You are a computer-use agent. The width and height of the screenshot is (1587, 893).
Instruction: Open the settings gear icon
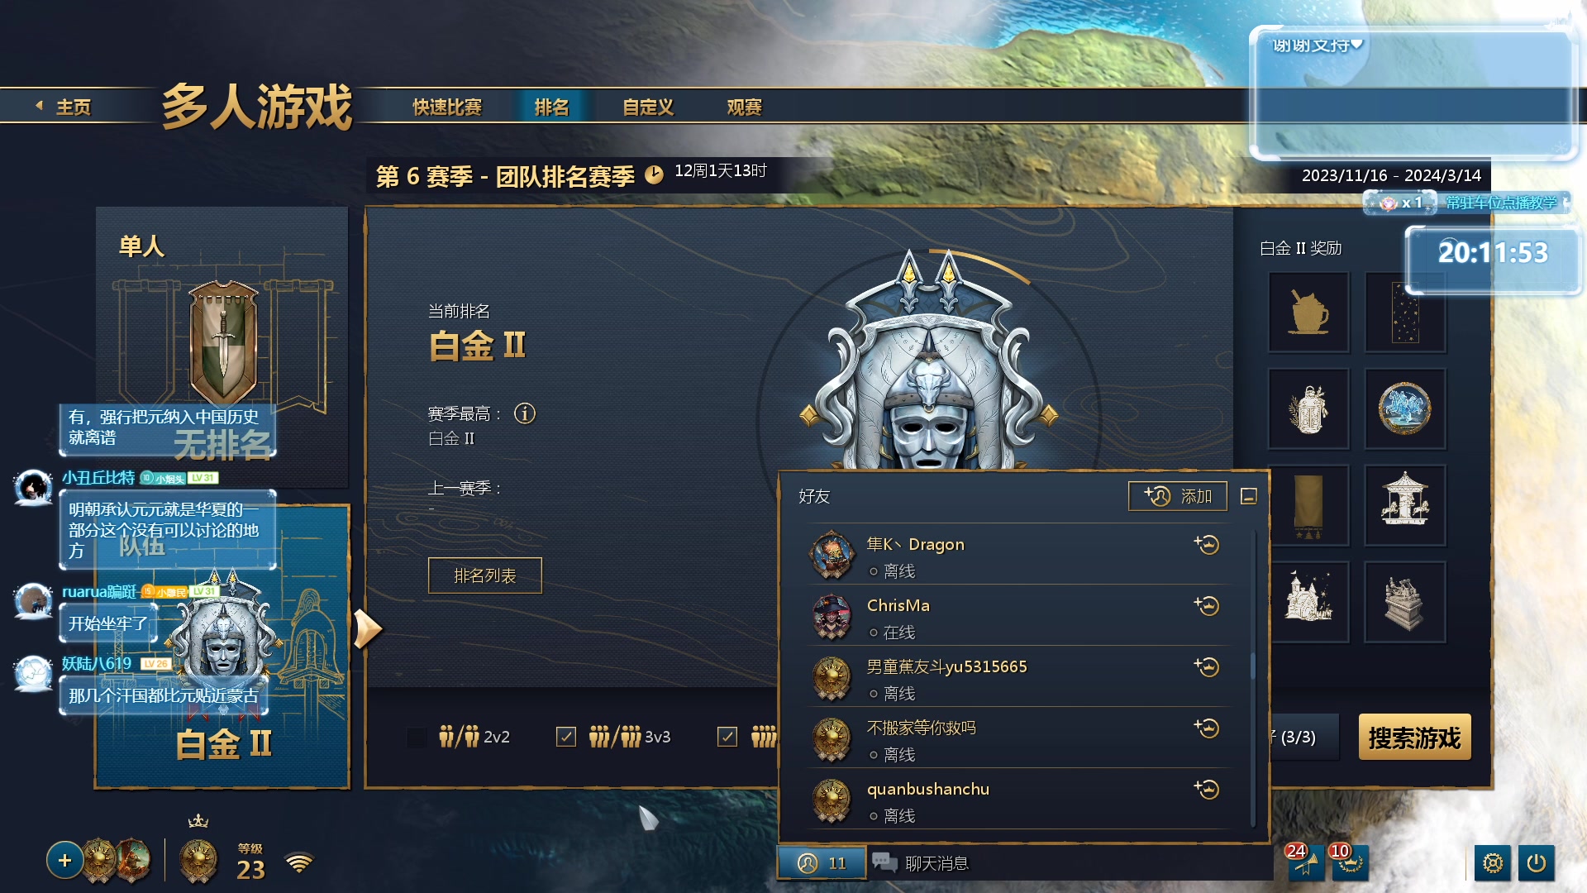click(1492, 863)
